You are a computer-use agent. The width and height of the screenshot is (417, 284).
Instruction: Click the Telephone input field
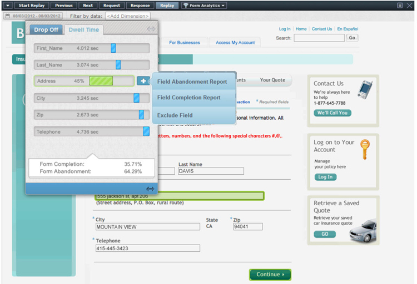(x=147, y=248)
